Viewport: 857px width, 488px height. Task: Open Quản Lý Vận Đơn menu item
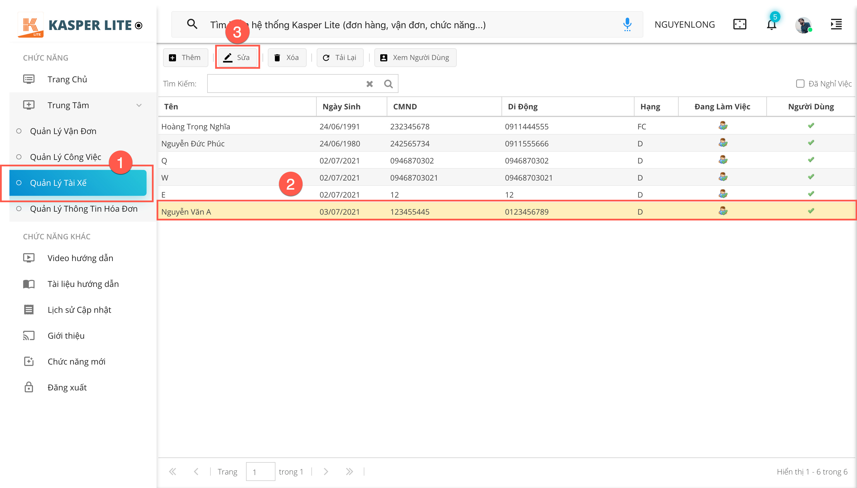(x=63, y=131)
